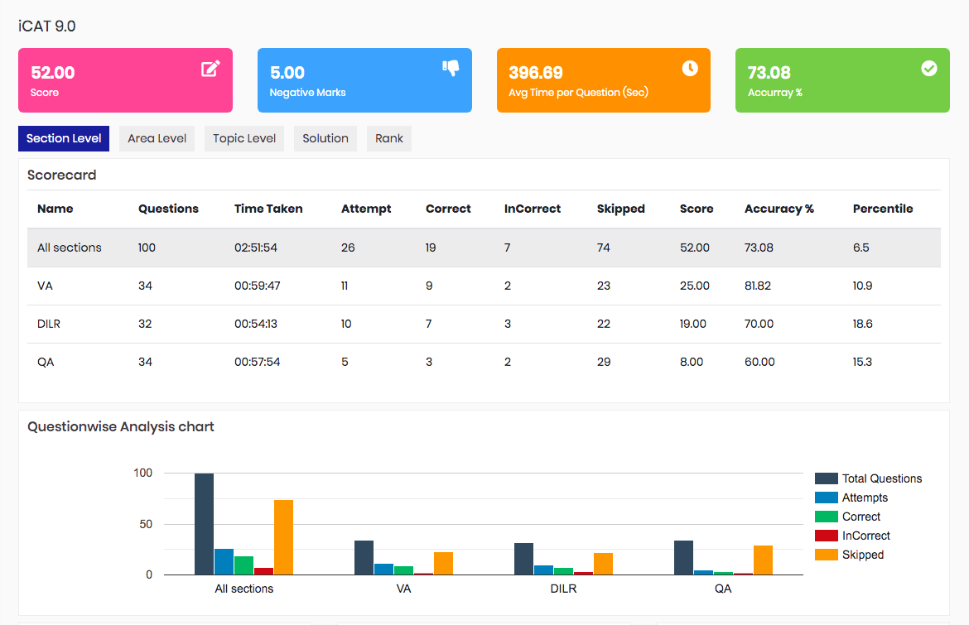Open the Topic Level tab

[244, 138]
